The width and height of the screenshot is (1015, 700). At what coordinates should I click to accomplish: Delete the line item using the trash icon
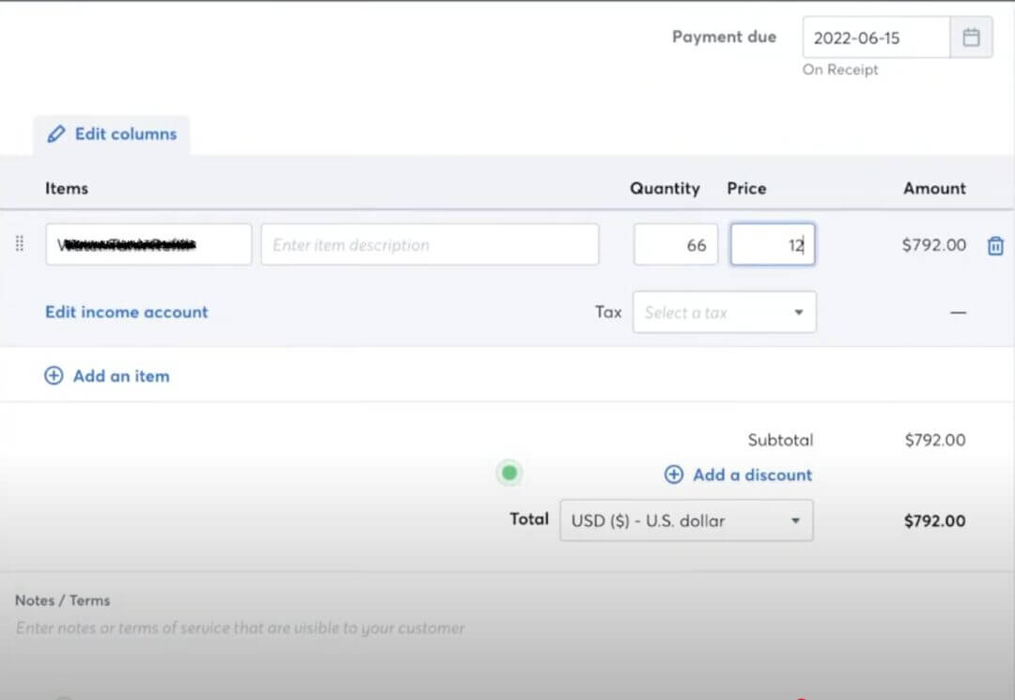coord(995,244)
